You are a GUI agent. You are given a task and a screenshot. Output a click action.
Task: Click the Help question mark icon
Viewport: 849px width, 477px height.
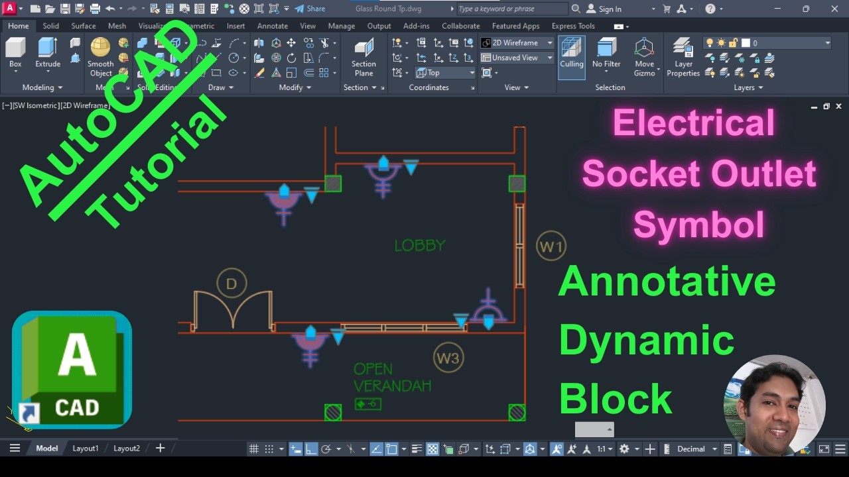[710, 9]
